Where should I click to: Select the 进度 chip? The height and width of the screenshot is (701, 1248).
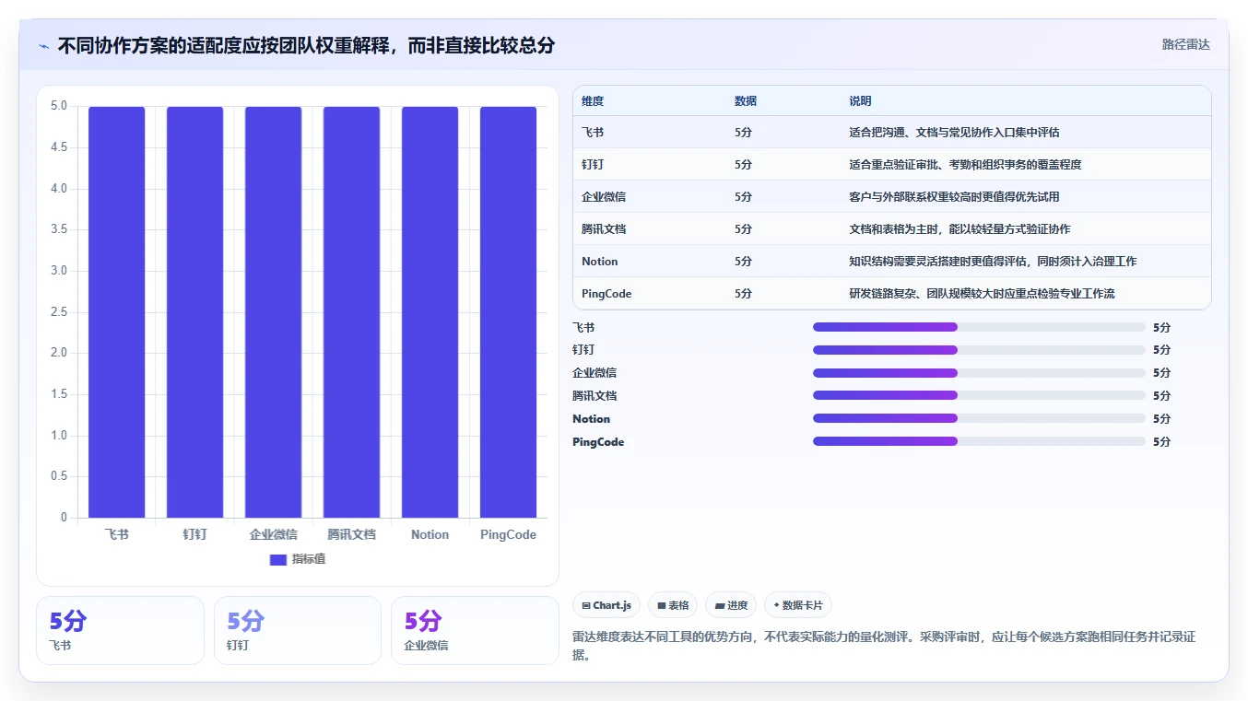click(x=731, y=605)
